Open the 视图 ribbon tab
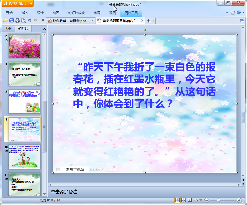Viewport: 247px width, 205px height. 112,13
